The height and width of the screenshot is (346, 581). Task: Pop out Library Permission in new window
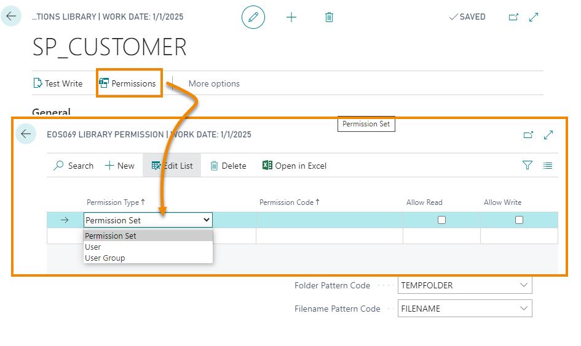point(528,135)
